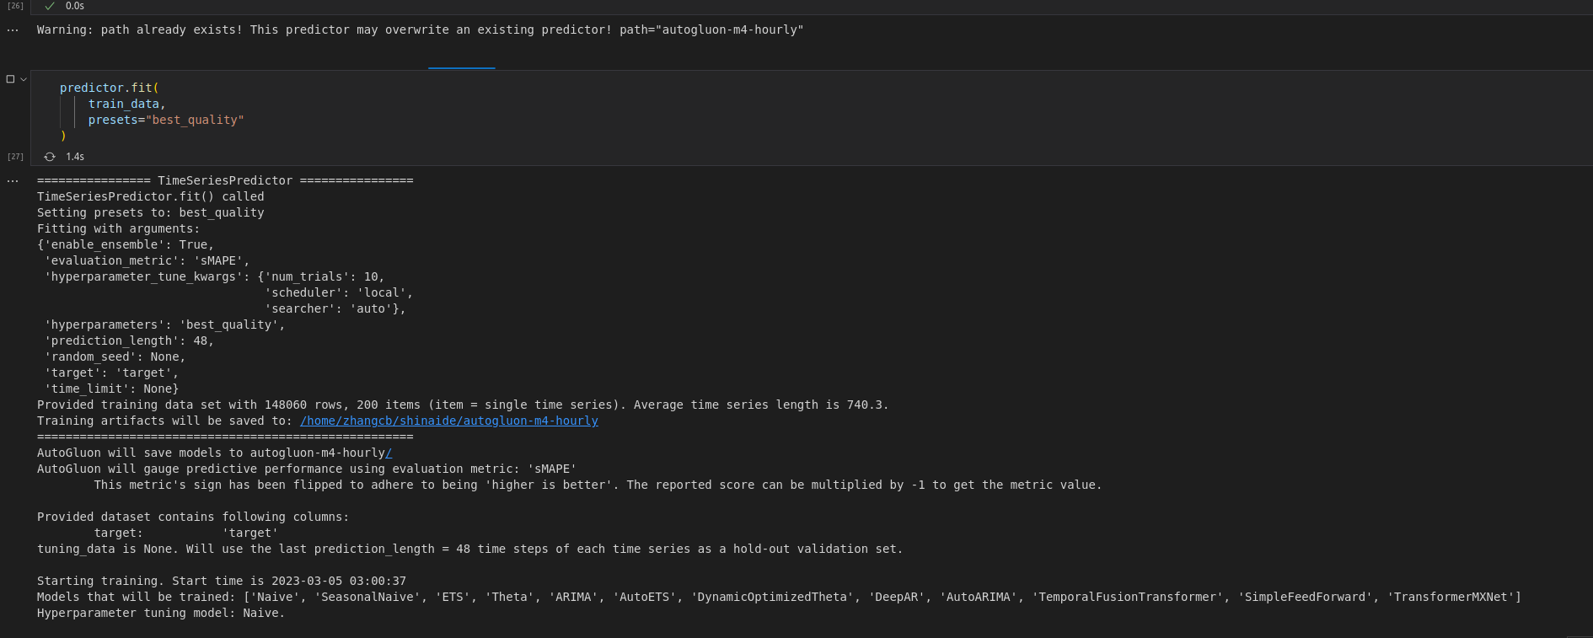
Task: Click the 'tuning_data is None' output line
Action: click(x=470, y=549)
